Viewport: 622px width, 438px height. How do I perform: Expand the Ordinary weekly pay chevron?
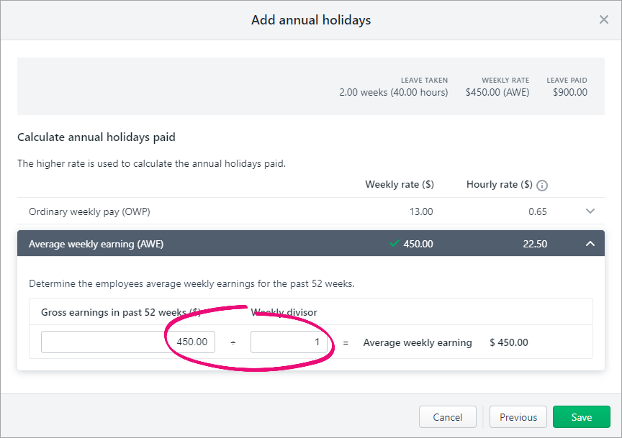click(590, 211)
